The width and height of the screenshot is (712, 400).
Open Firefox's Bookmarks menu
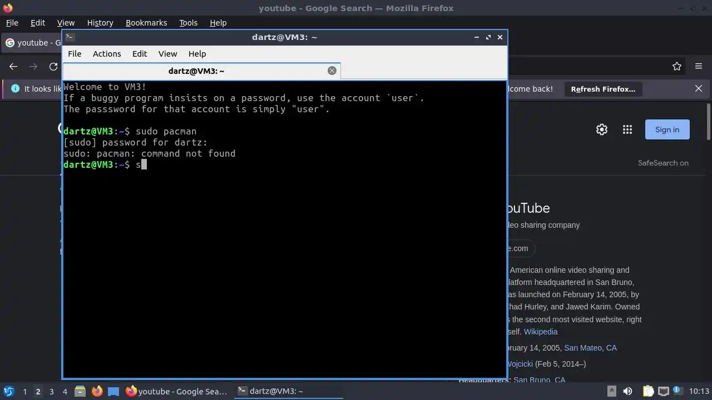tap(146, 23)
